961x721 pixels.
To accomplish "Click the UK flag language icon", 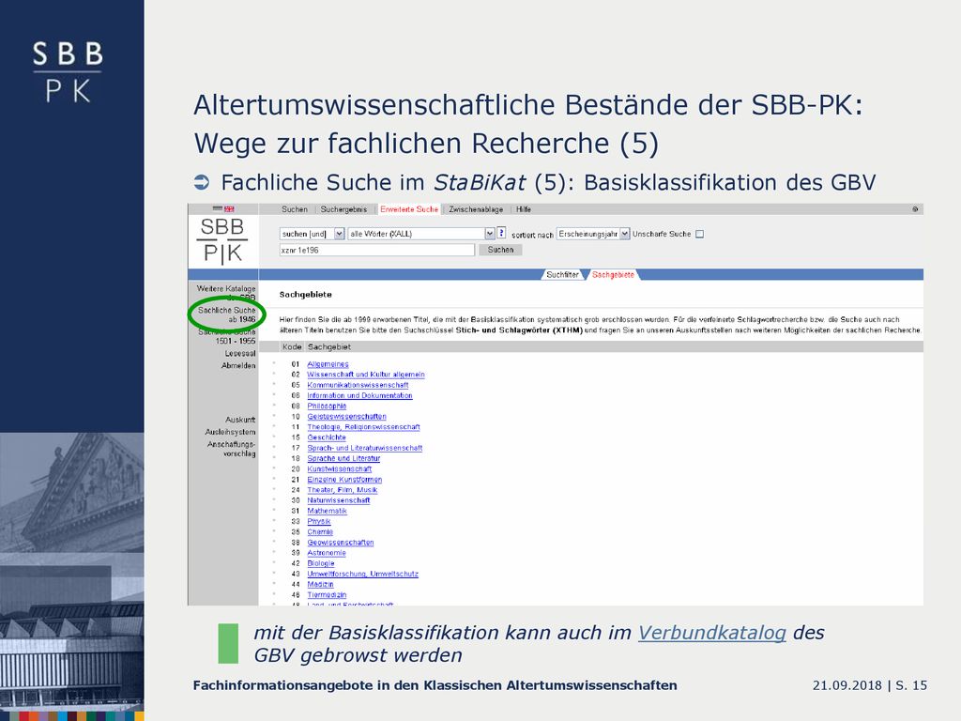I will coord(229,209).
